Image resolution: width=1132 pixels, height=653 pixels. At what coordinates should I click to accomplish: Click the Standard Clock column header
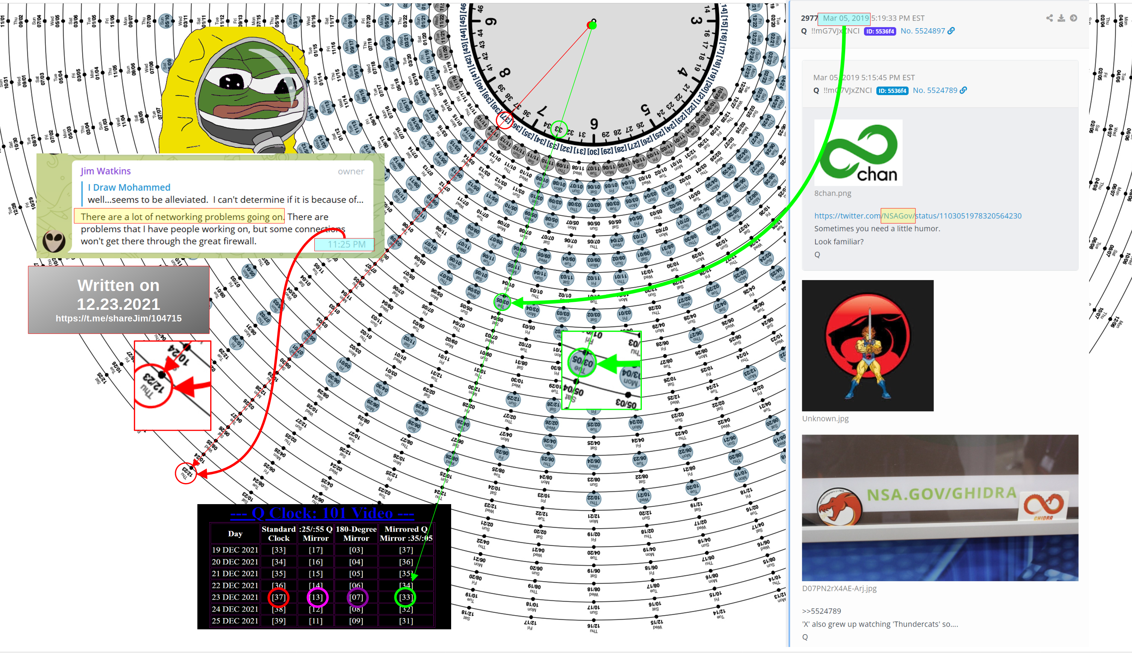(279, 533)
